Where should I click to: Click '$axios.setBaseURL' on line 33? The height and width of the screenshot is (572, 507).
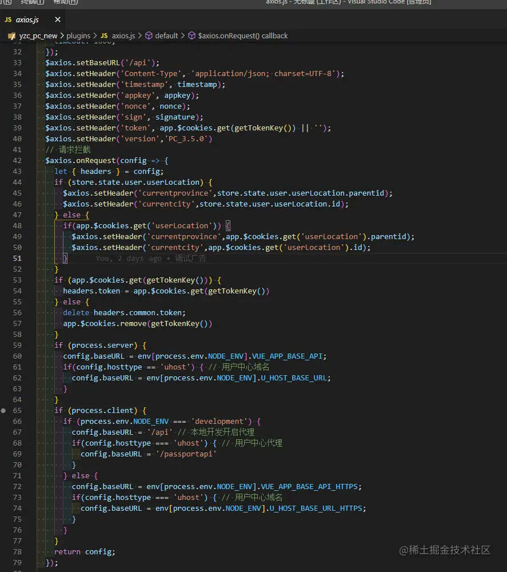tap(82, 63)
